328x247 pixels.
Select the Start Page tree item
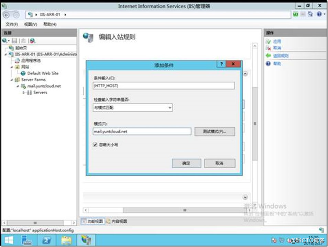pyautogui.click(x=21, y=48)
